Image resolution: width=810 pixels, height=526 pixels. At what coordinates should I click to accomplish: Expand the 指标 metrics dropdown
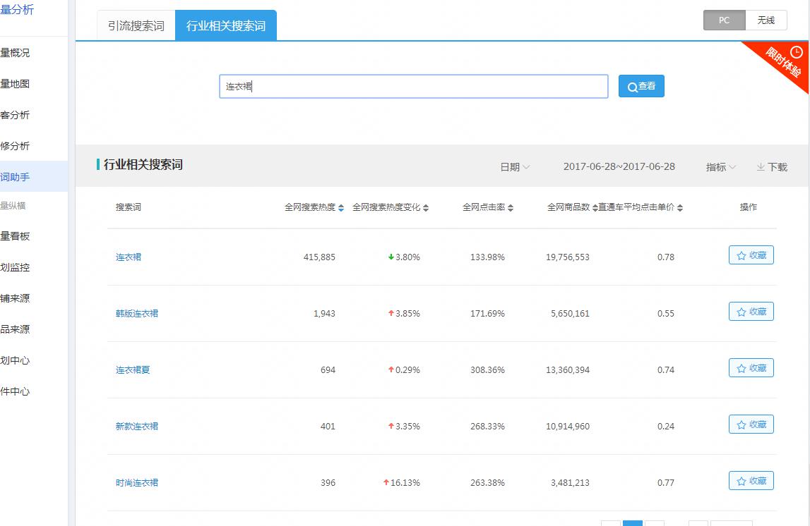(x=720, y=167)
